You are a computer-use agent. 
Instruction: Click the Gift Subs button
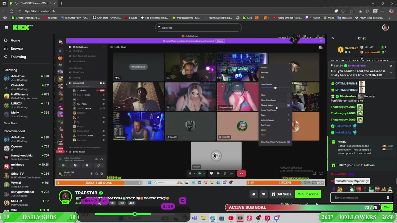point(281,194)
